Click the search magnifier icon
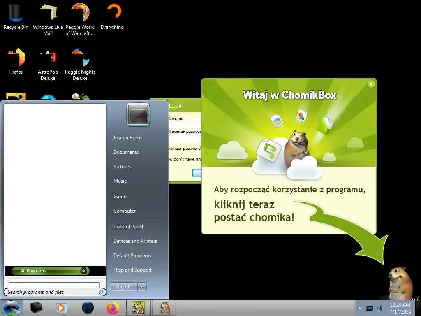 [x=101, y=292]
